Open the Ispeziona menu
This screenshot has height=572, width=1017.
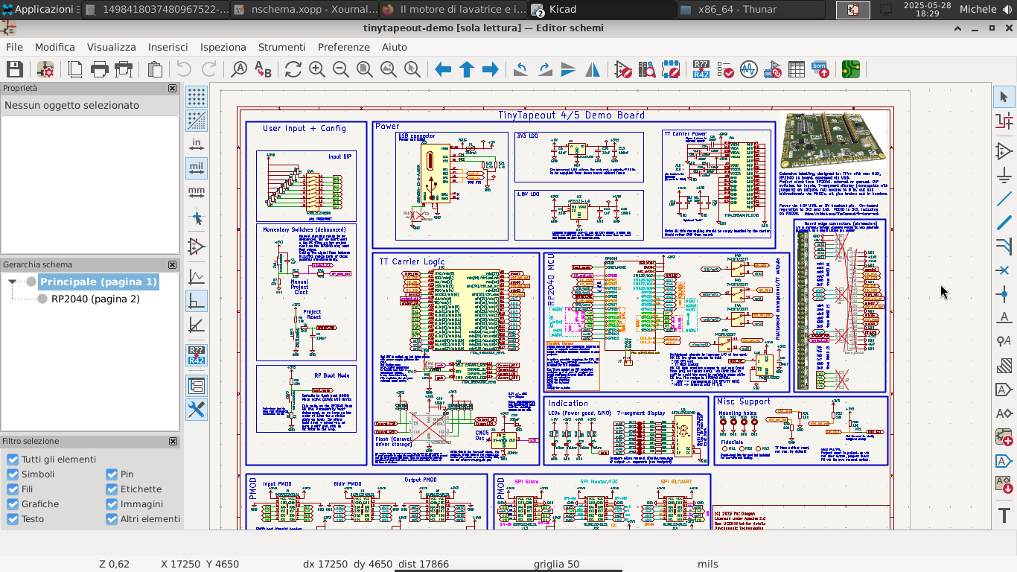(x=223, y=47)
